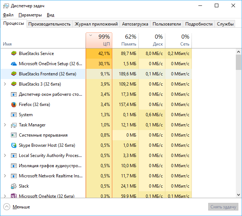Click the 24,1 МБ memory value
The height and width of the screenshot is (216, 242).
click(x=129, y=186)
